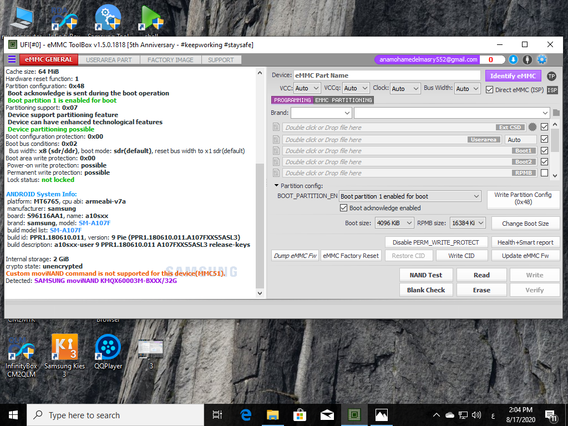Click eMMC Factory Reset button

pyautogui.click(x=351, y=256)
